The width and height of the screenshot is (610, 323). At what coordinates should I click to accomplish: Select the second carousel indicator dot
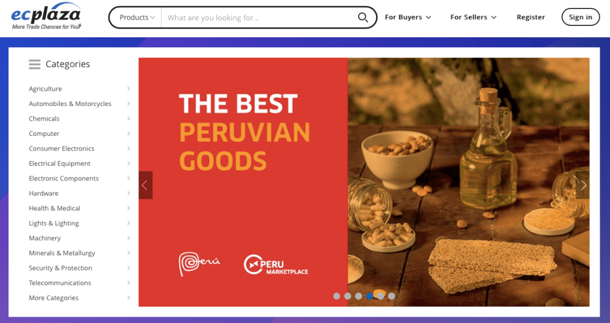click(347, 296)
